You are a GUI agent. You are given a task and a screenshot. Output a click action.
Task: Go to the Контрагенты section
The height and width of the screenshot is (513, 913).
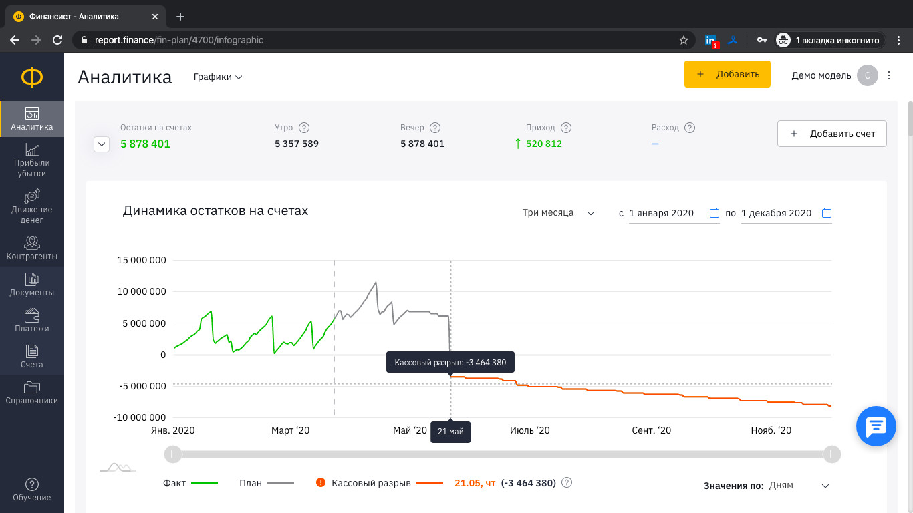pos(31,248)
